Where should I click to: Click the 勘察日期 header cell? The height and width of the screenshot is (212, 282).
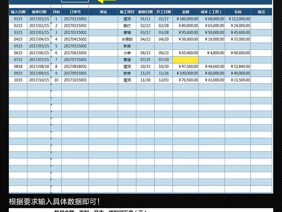pos(145,12)
